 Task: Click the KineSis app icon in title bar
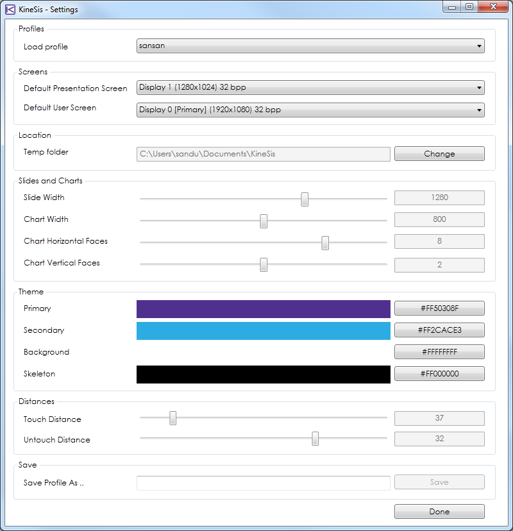point(10,10)
